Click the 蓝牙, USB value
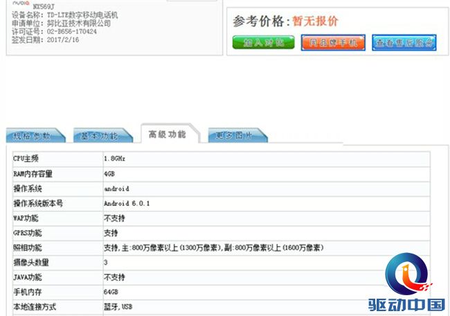 [118, 307]
